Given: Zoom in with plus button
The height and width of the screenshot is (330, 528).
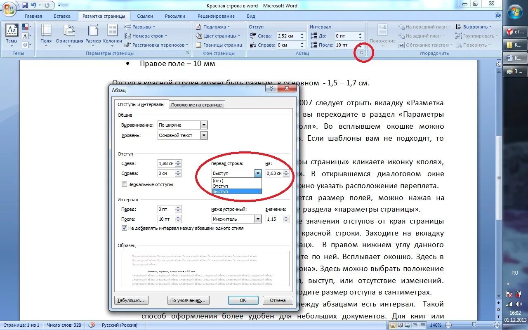Looking at the screenshot, I should (x=497, y=325).
